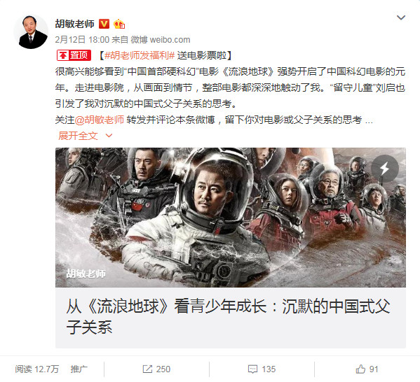Open the post options chevron menu
Screen dimensions: 420x382
(400, 17)
